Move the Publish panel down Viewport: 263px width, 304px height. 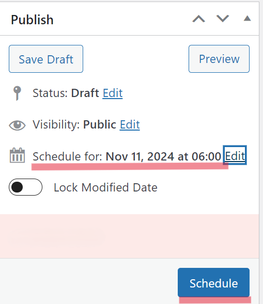223,19
